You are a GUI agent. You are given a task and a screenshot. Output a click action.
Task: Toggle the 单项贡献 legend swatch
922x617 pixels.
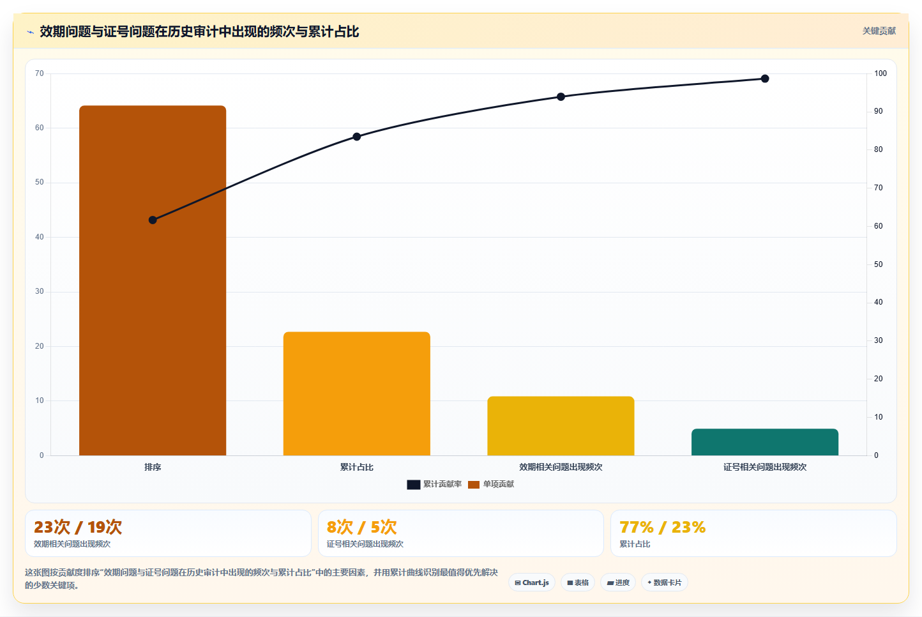[473, 484]
